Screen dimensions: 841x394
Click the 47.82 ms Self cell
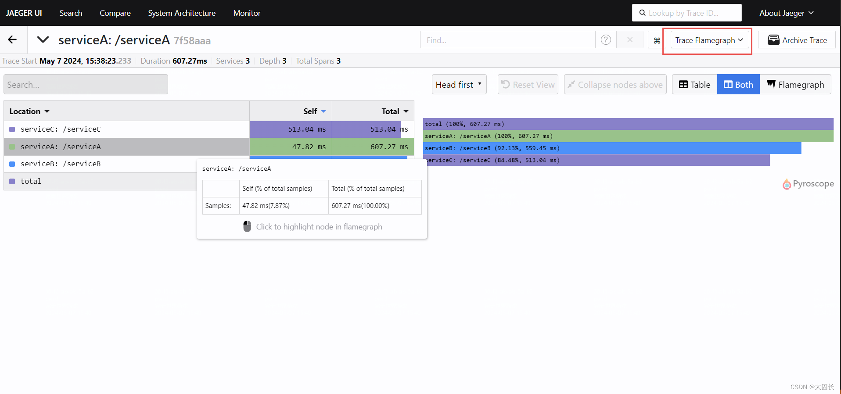[291, 147]
